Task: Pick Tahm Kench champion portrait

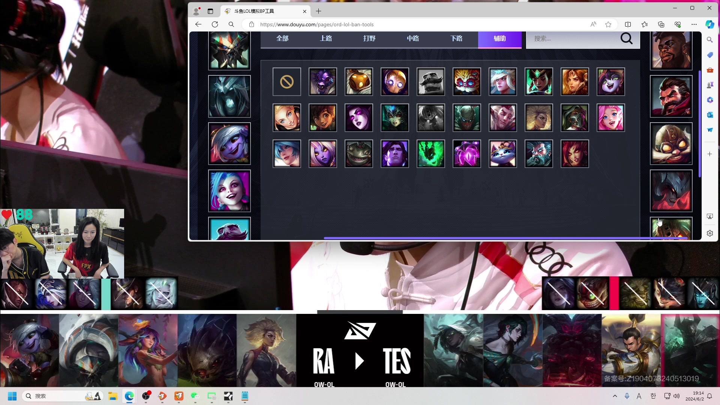Action: 358,154
